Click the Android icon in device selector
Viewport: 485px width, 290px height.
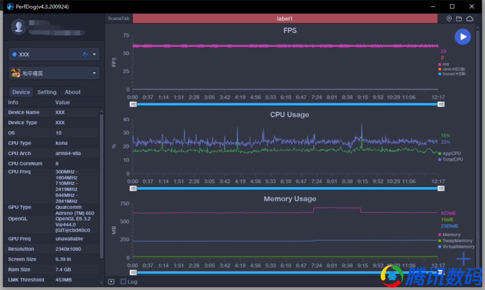(x=14, y=54)
